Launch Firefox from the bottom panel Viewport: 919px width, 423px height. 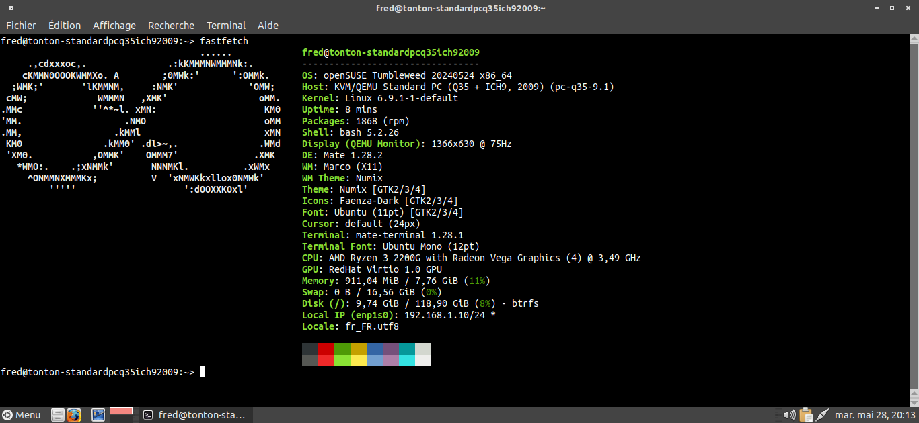point(74,415)
